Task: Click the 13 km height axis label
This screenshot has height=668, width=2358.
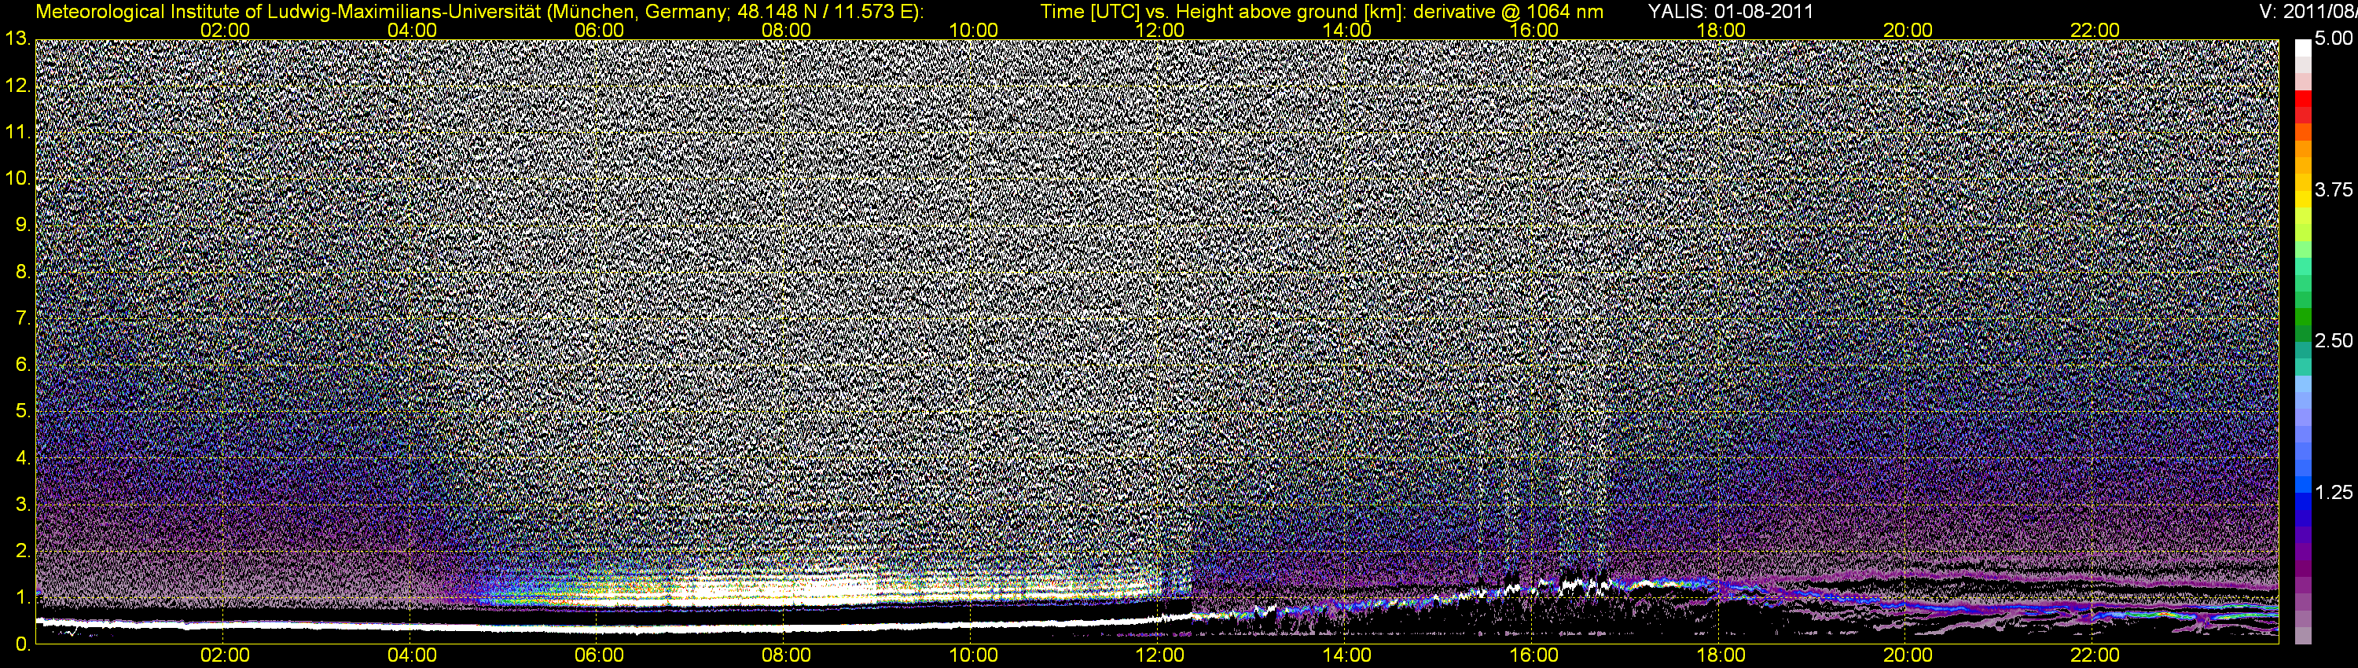Action: 18,39
